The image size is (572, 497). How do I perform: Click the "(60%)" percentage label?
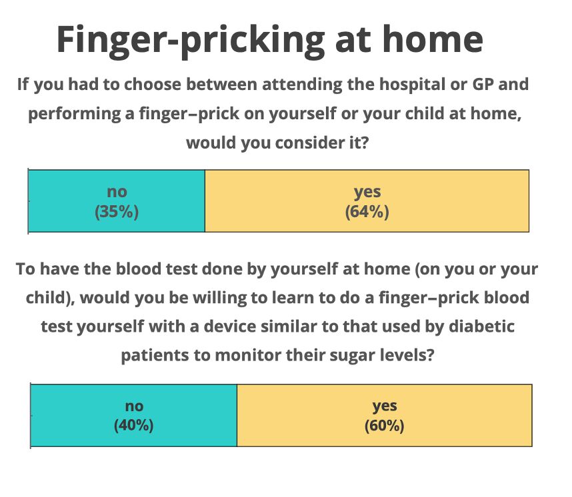coord(385,426)
